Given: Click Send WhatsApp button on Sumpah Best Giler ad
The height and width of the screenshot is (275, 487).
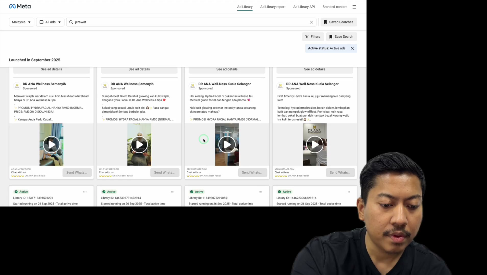Looking at the screenshot, I should coord(165,173).
